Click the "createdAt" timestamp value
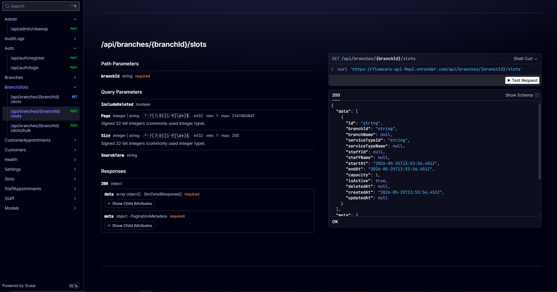This screenshot has height=292, width=557. coord(410,193)
